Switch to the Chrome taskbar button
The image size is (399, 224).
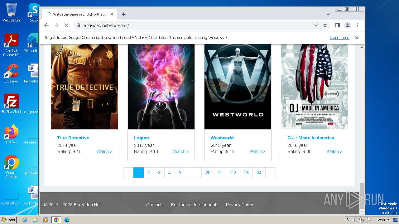56,220
